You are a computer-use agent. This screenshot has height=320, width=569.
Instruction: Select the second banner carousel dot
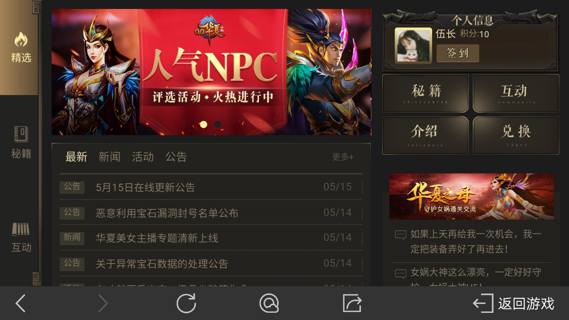218,124
